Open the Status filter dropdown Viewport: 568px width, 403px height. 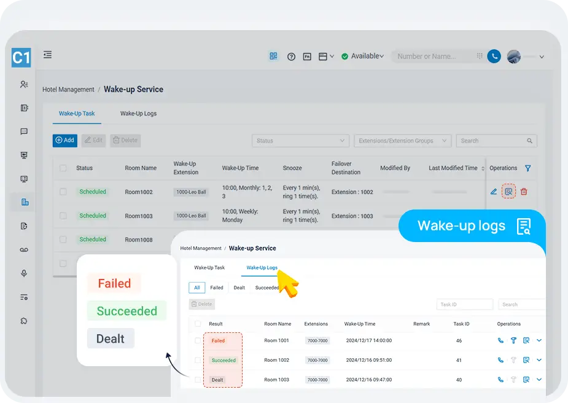300,141
